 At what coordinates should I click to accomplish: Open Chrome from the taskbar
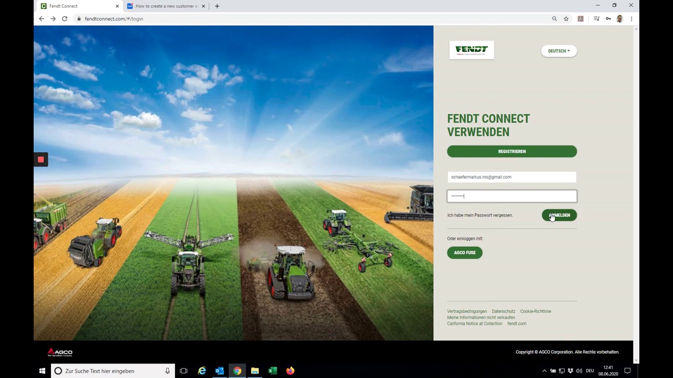238,371
